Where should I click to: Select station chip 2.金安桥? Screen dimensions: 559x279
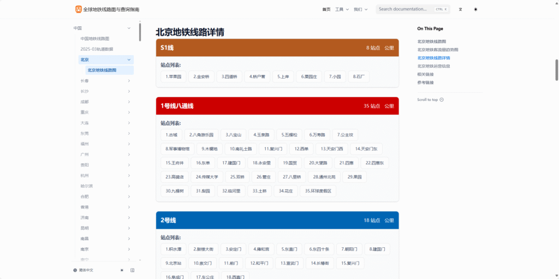coord(201,76)
